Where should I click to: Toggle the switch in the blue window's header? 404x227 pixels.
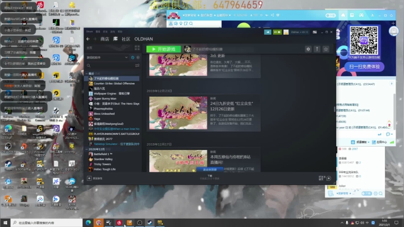click(x=330, y=16)
